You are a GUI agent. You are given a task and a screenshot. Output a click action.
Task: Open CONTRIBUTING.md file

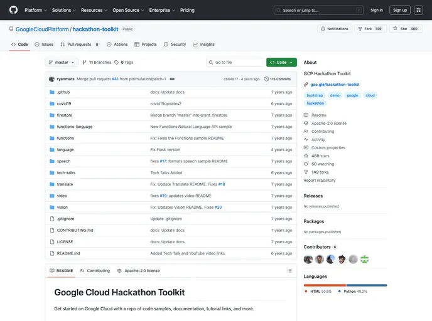(x=75, y=230)
